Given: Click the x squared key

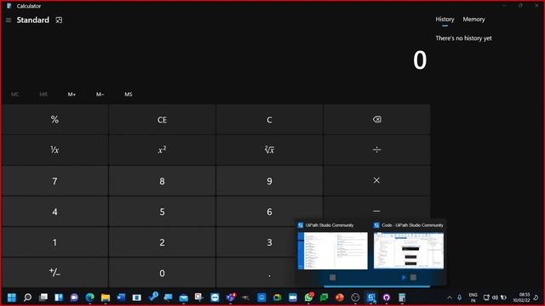Looking at the screenshot, I should coord(162,150).
